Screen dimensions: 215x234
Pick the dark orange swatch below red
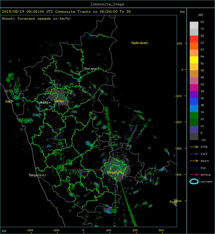coord(194,46)
